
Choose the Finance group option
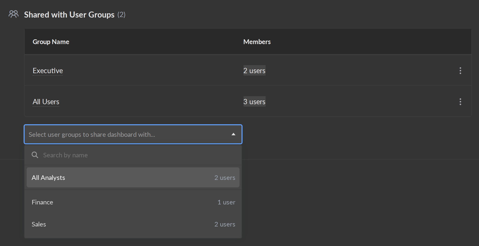coord(133,202)
